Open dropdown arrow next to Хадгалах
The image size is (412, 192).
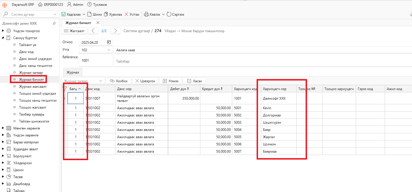[84, 14]
